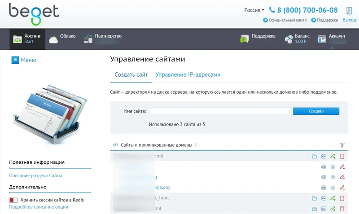
Task: Switch to the Управление IP-адресами tab
Action: [188, 74]
